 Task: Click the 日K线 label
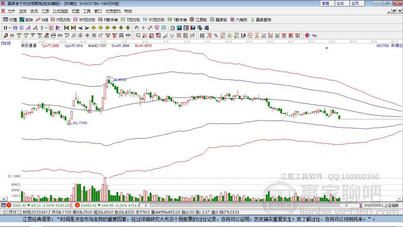click(x=6, y=43)
